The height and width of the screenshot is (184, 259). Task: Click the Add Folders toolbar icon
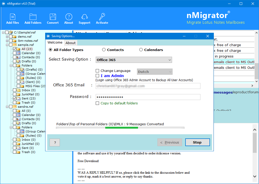coord(33,17)
